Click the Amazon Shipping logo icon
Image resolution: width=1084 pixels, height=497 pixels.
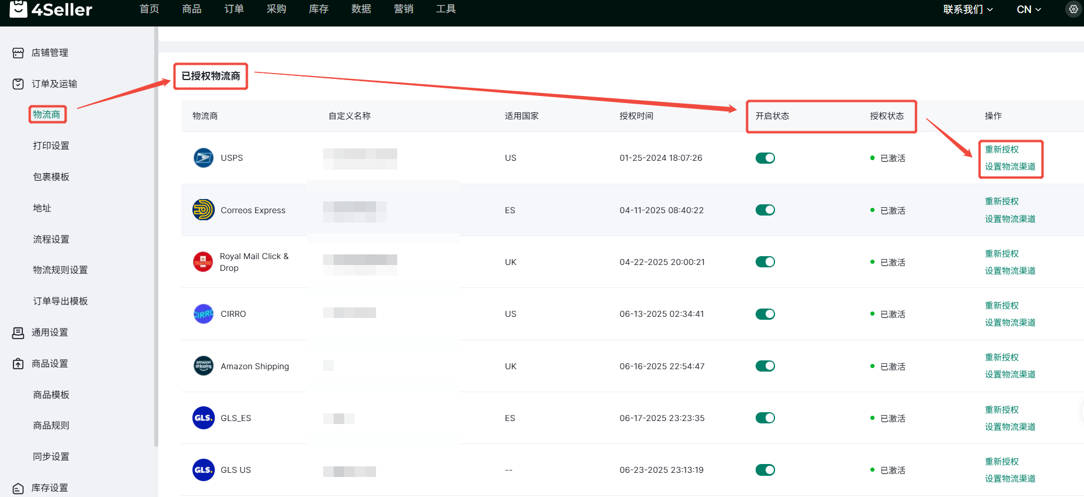[x=203, y=366]
